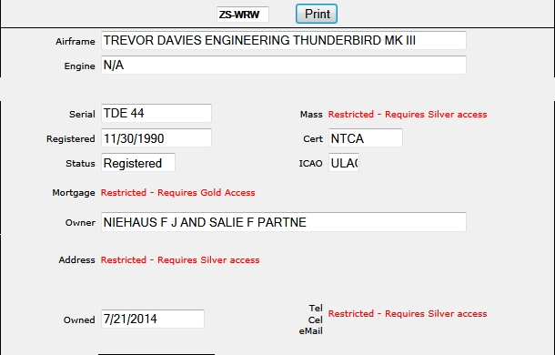Focus the Engine field showing N/A
The width and height of the screenshot is (555, 355).
[x=284, y=65]
